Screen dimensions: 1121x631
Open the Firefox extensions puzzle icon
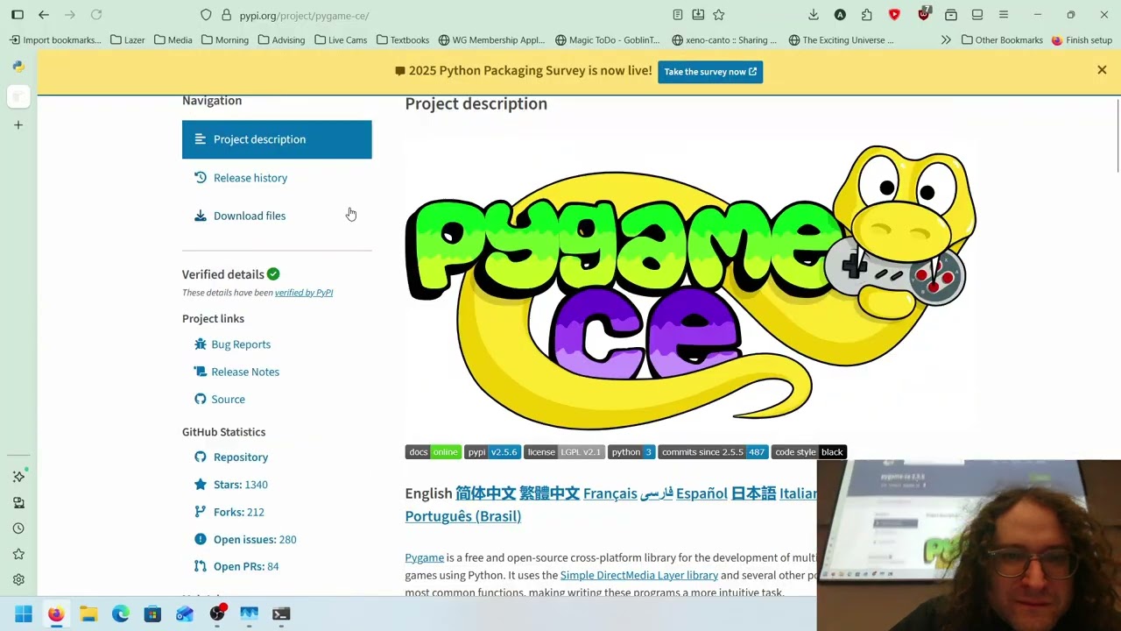[x=867, y=15]
